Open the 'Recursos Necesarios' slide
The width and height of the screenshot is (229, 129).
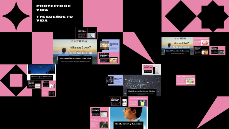coord(48,93)
